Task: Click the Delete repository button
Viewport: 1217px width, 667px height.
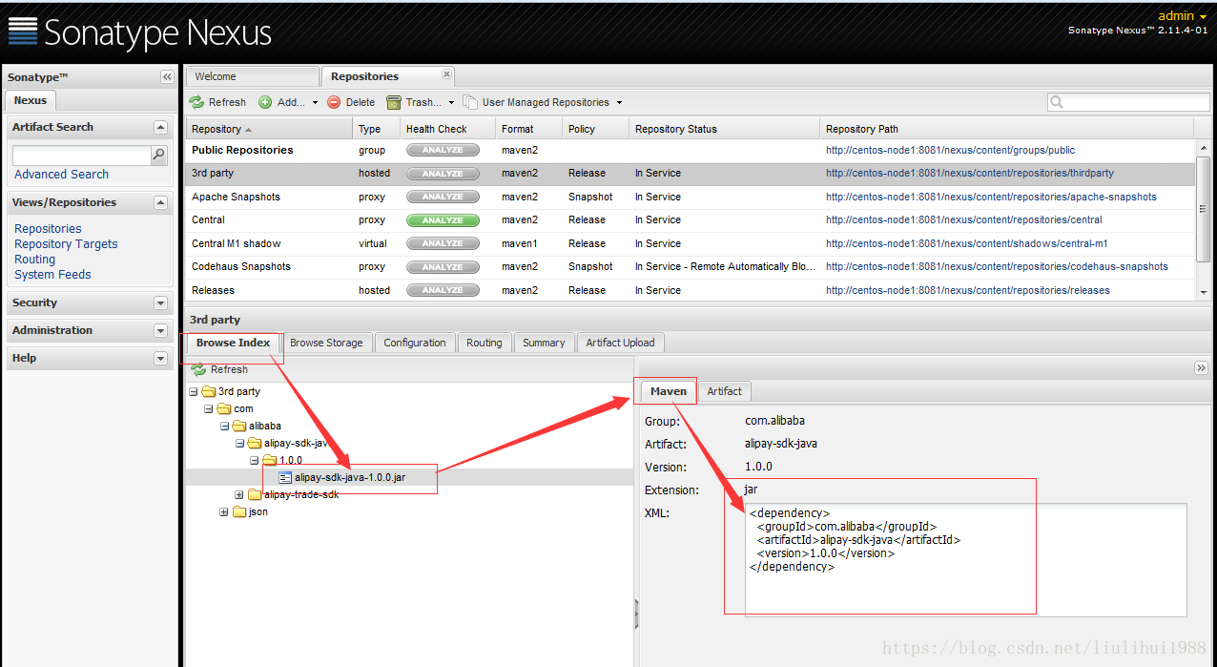Action: pyautogui.click(x=351, y=102)
